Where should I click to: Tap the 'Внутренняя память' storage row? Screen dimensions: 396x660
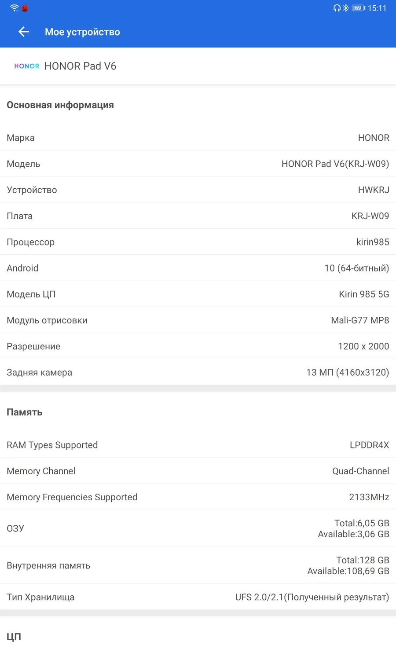tap(198, 565)
